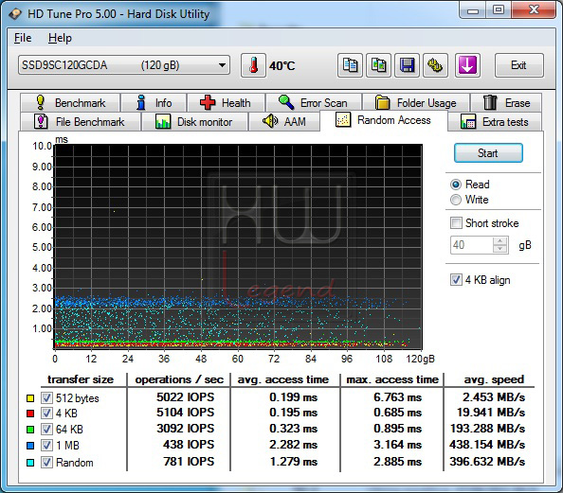Viewport: 563px width, 493px height.
Task: Select the Write radio button
Action: pos(456,200)
